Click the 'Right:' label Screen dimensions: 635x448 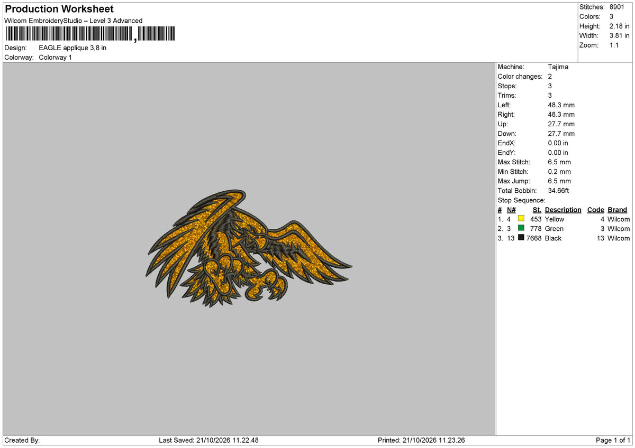pos(506,114)
